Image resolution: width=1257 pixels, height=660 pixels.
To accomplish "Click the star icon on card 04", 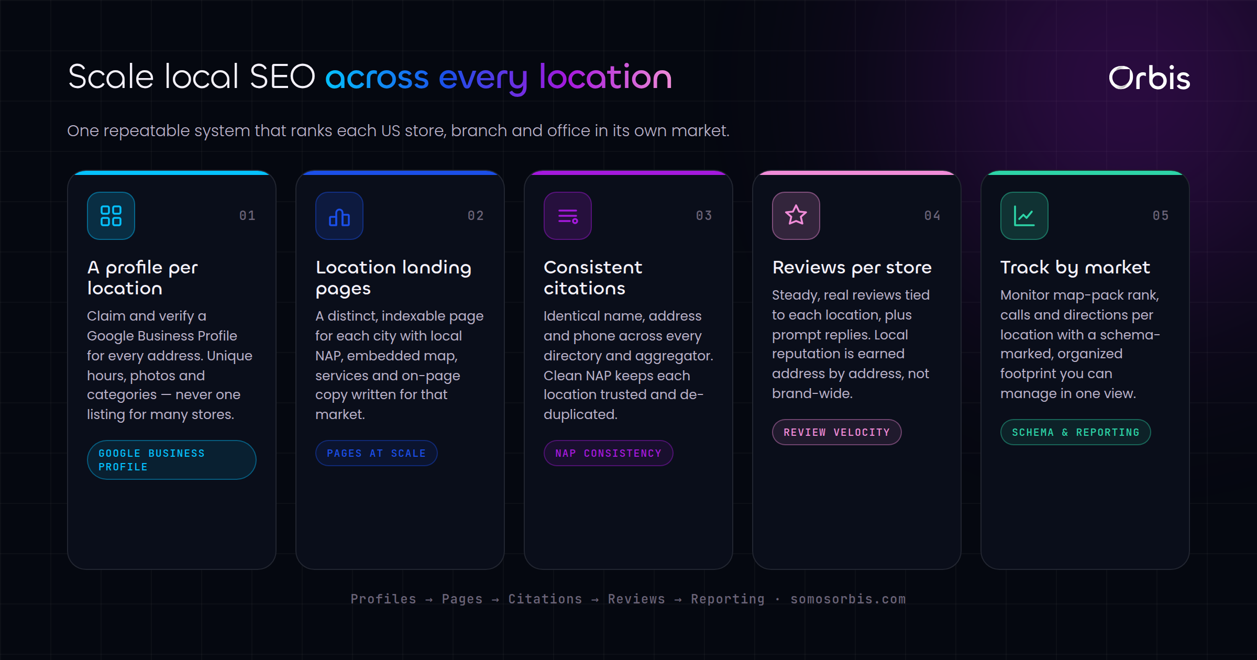I will [x=796, y=216].
